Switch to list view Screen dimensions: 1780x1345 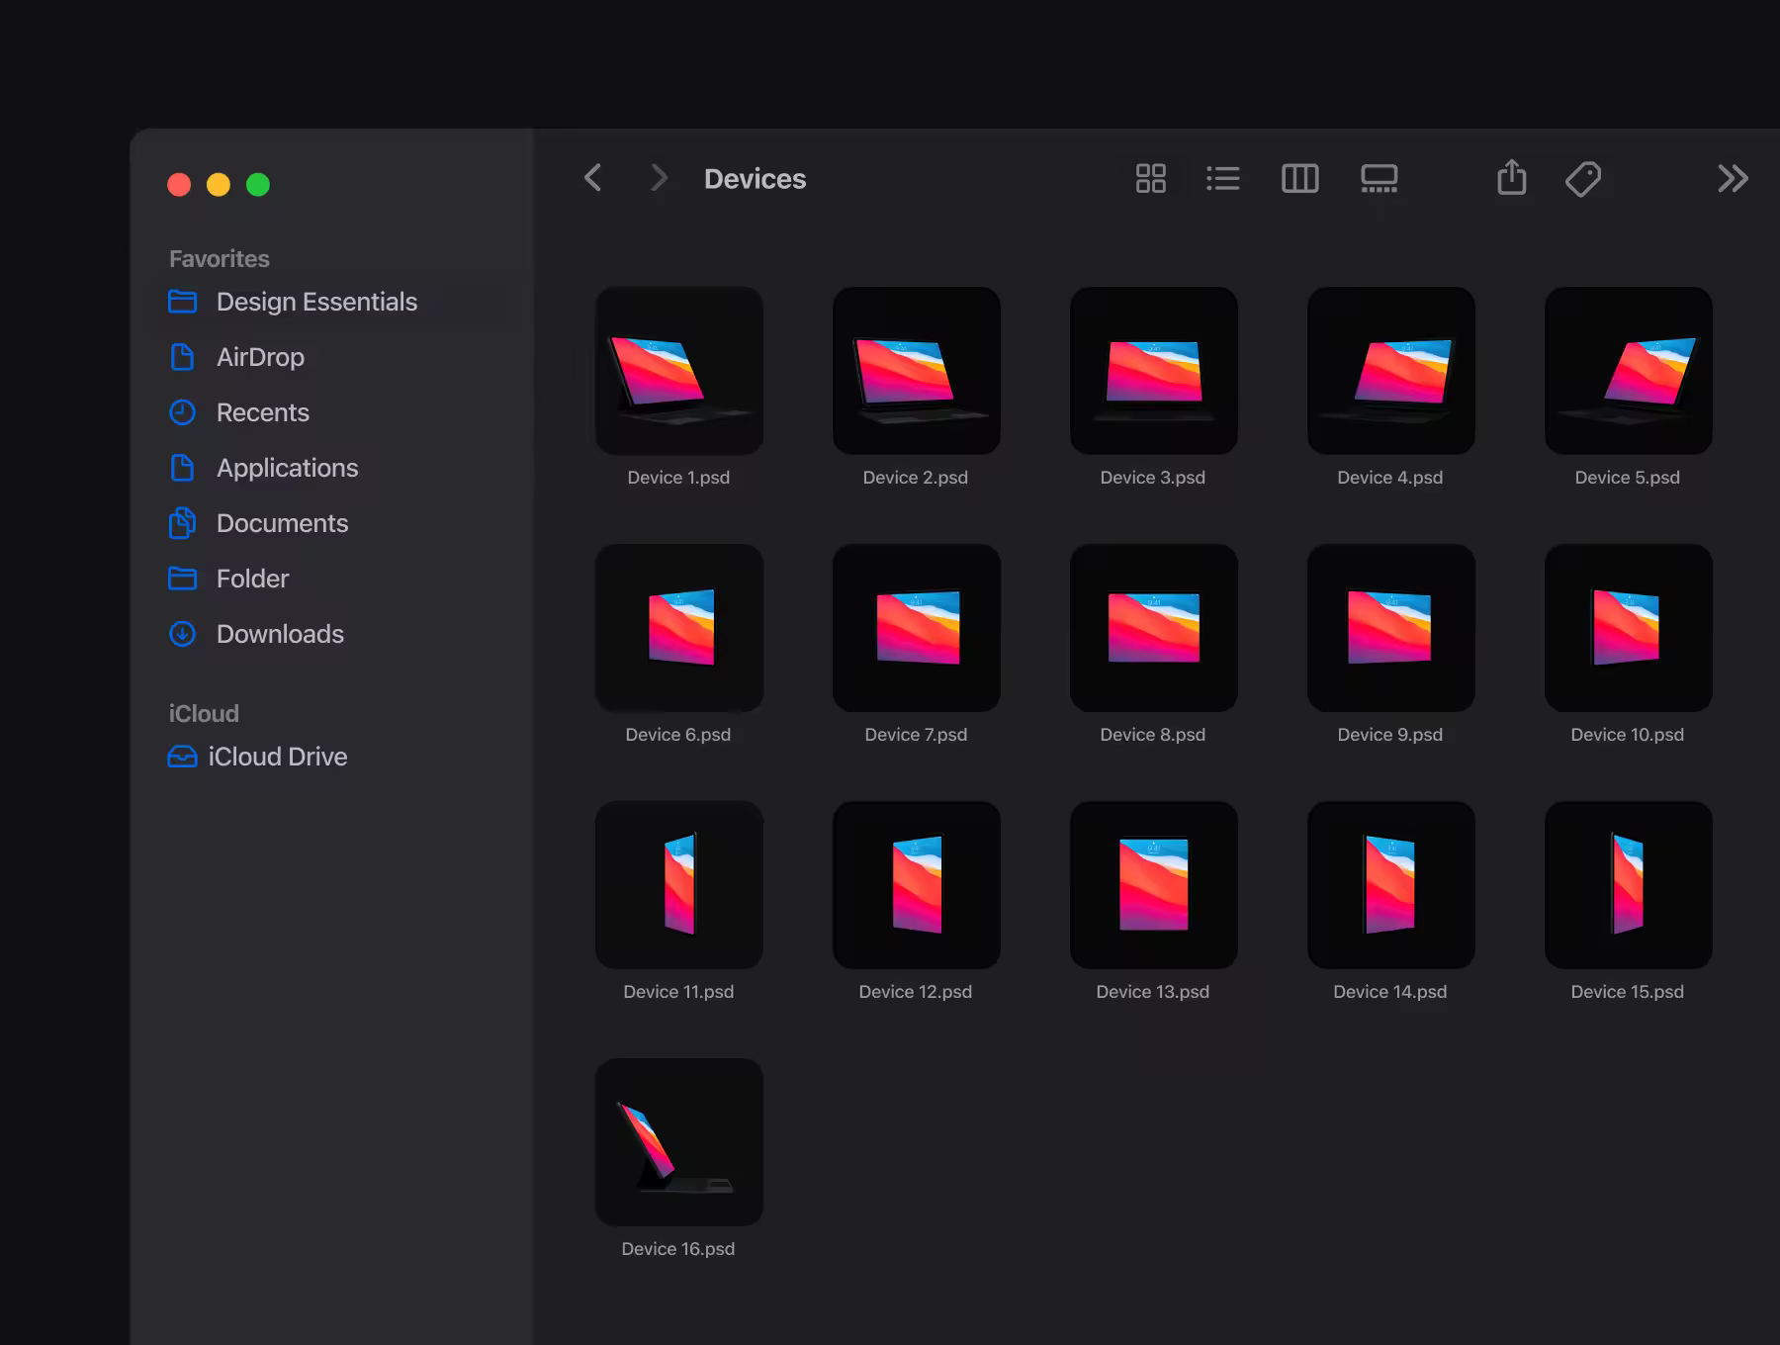pos(1223,178)
